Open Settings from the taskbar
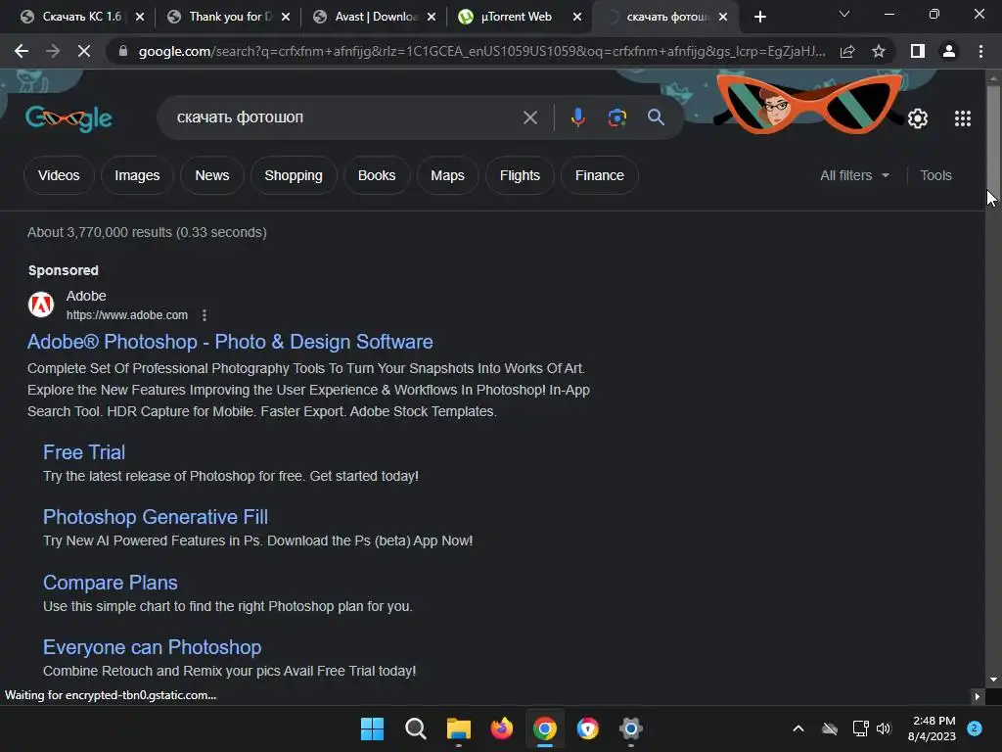 pyautogui.click(x=631, y=728)
